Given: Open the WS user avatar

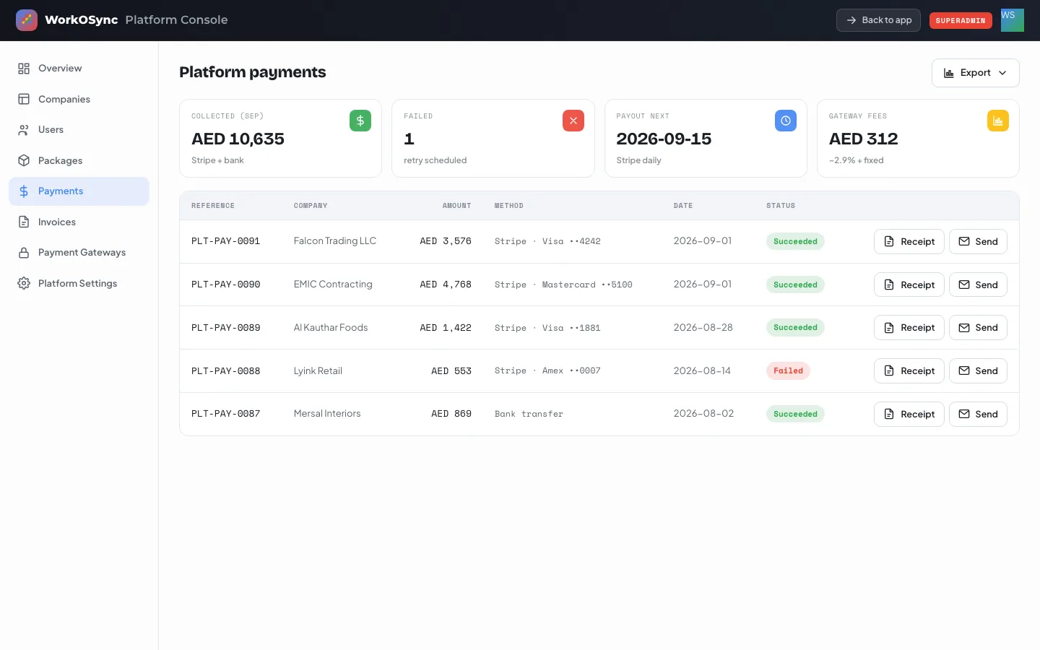Looking at the screenshot, I should [1013, 20].
